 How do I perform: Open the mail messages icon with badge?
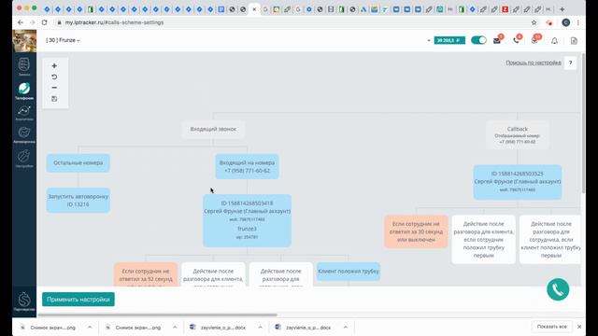tap(497, 40)
